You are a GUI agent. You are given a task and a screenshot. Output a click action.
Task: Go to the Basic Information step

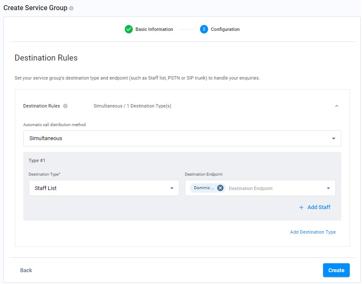coord(154,29)
